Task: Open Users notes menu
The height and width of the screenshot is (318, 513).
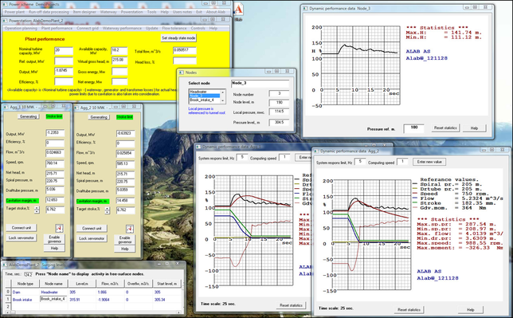Action: coord(182,12)
